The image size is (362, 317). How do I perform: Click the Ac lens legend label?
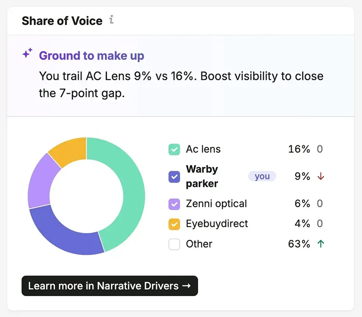203,149
